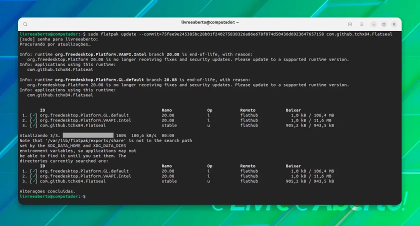Click checkmark beside second GL.default entry

tap(34, 171)
